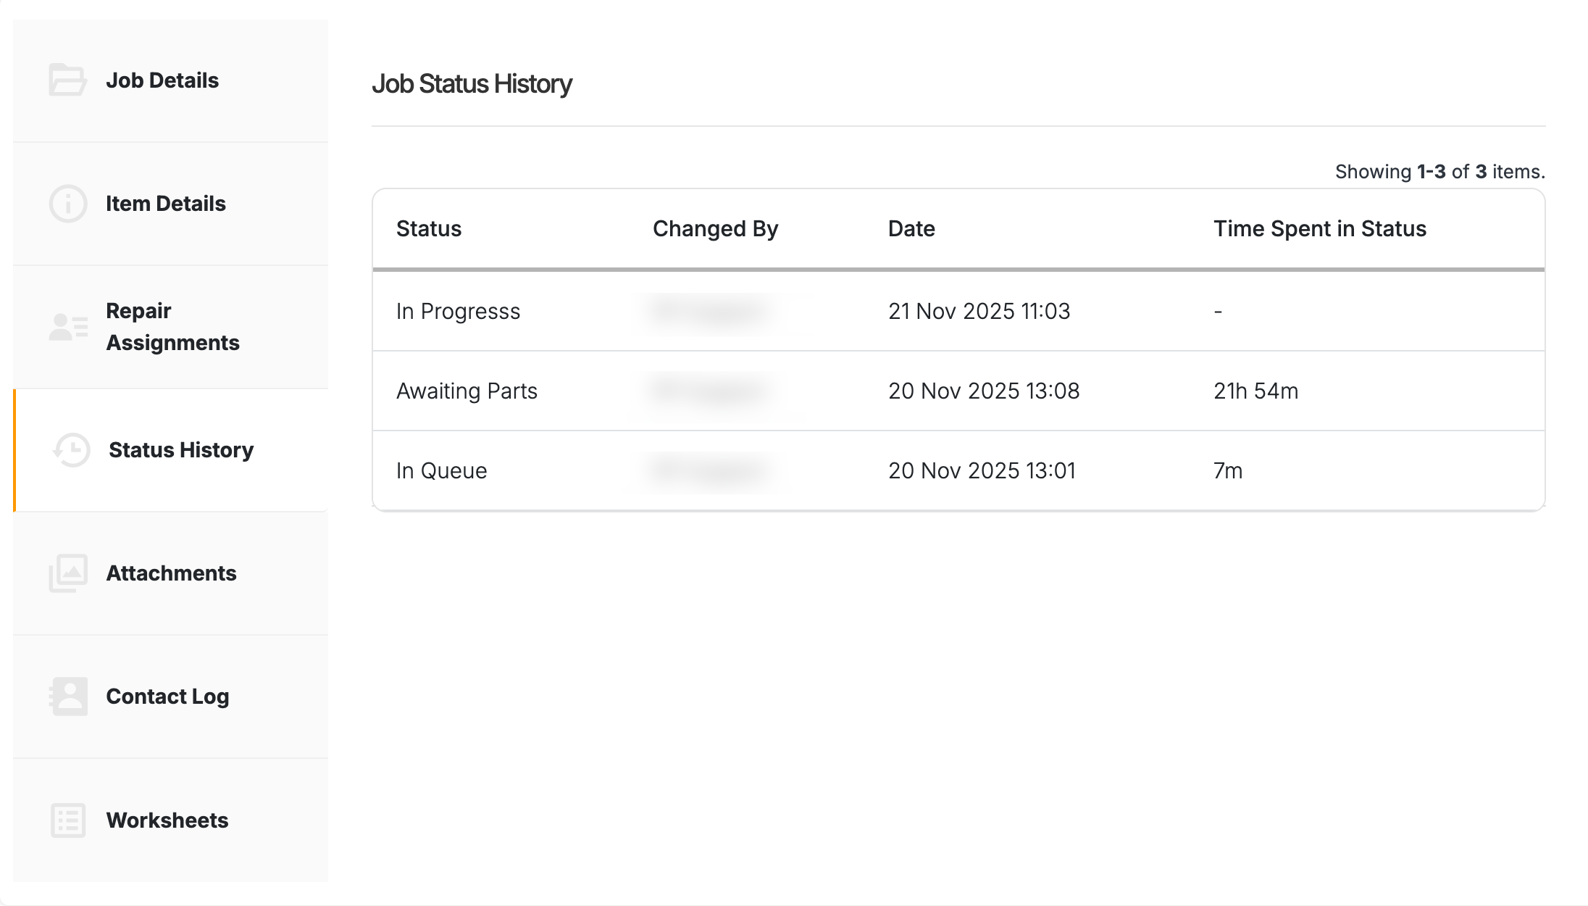Click the Item Details info icon

point(67,204)
